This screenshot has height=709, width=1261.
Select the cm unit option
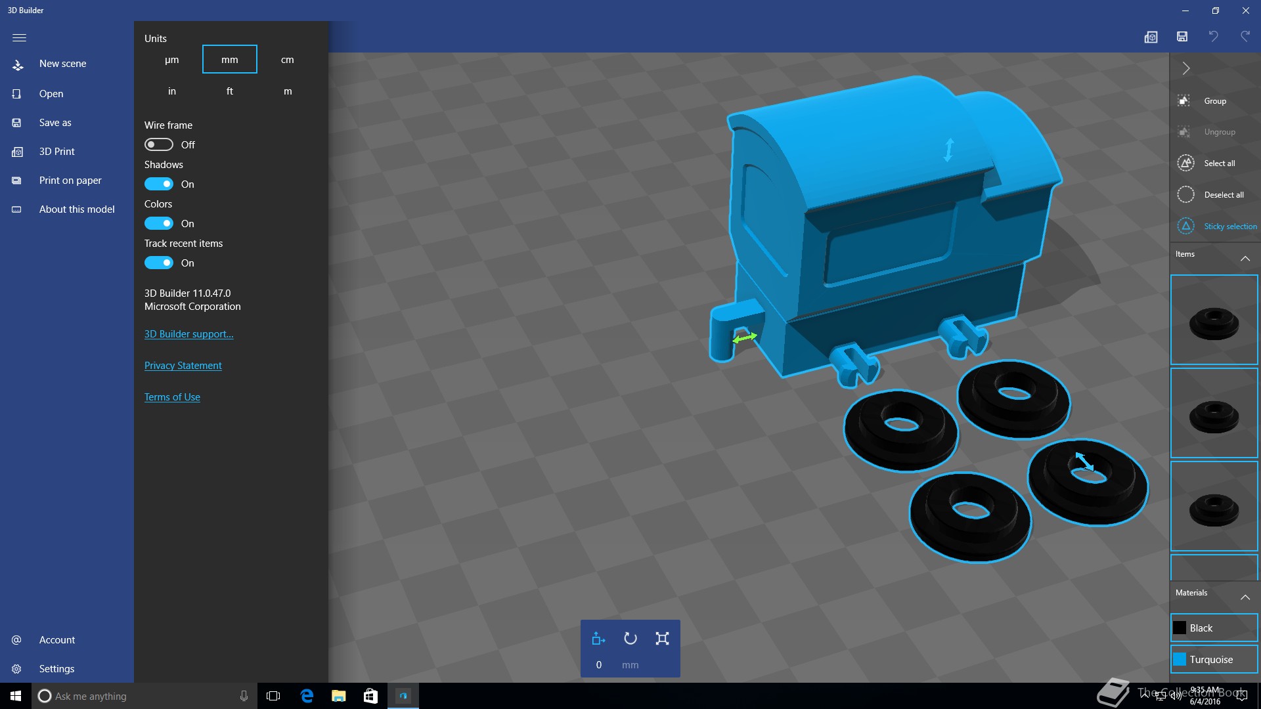point(288,60)
